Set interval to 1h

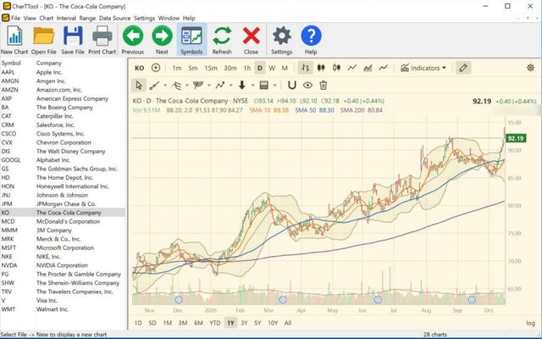click(x=246, y=68)
